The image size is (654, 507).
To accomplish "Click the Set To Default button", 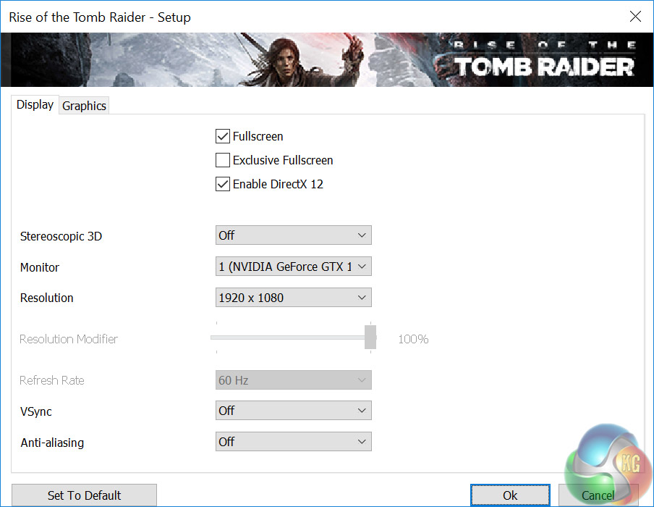I will (x=84, y=495).
